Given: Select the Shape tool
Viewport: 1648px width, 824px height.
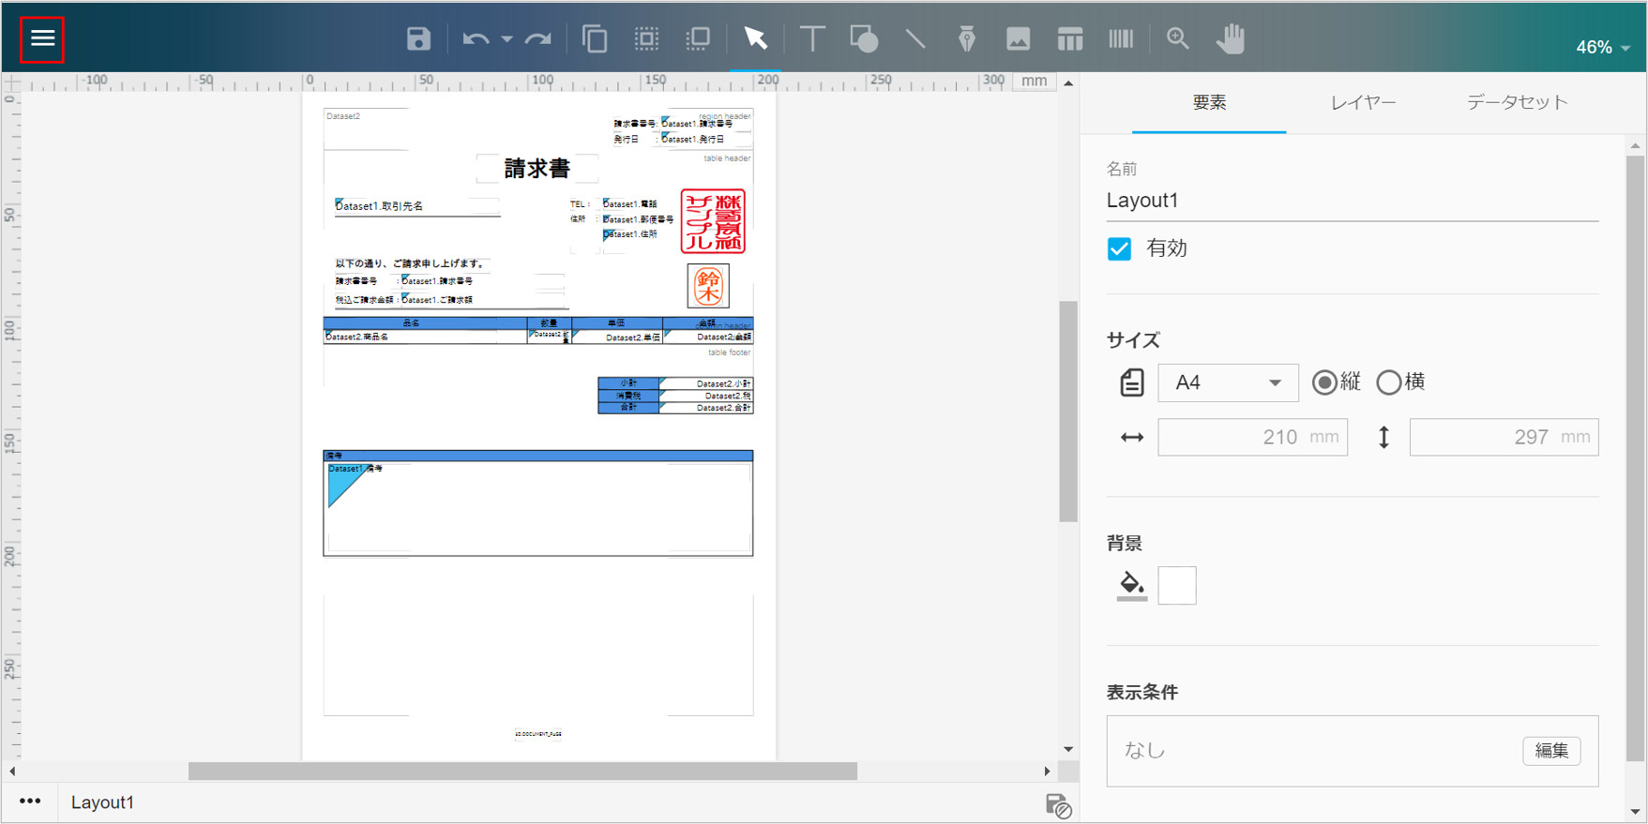Looking at the screenshot, I should (x=864, y=38).
